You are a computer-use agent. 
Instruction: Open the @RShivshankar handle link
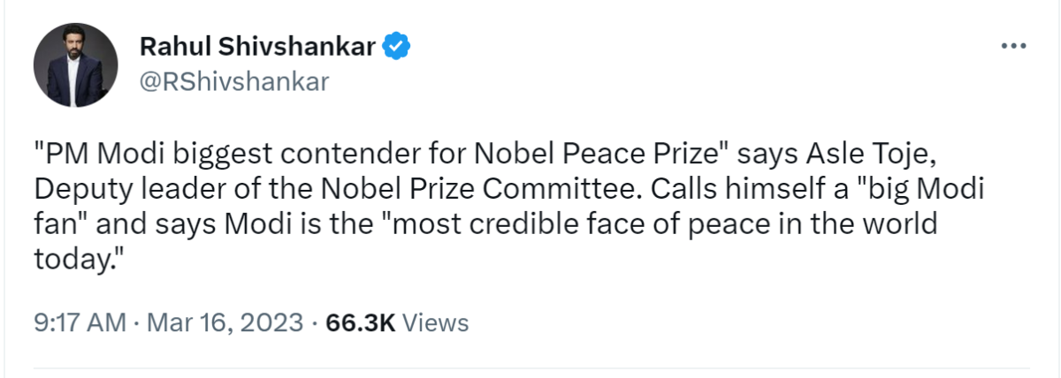click(x=234, y=82)
